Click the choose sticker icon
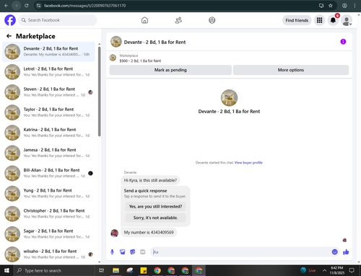361x276 pixels. pos(133,251)
